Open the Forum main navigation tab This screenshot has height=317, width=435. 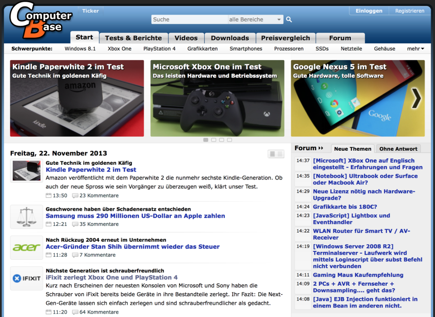click(340, 38)
